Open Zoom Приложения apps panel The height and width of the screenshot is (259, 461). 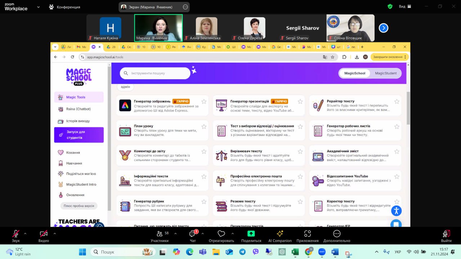(308, 236)
